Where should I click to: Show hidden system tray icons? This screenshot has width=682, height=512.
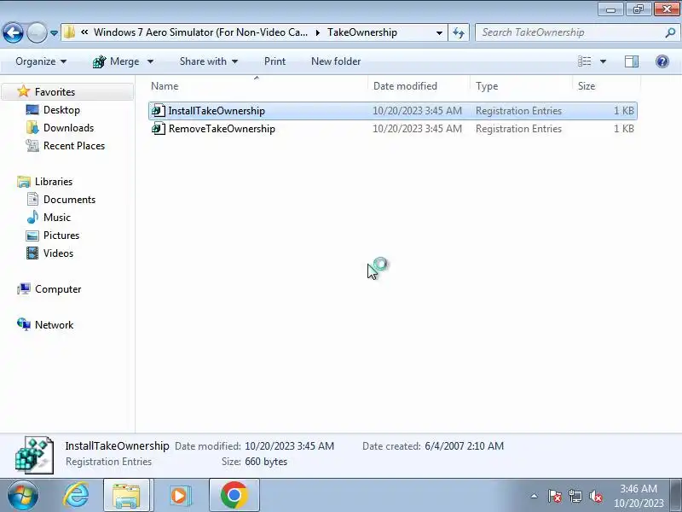(535, 496)
